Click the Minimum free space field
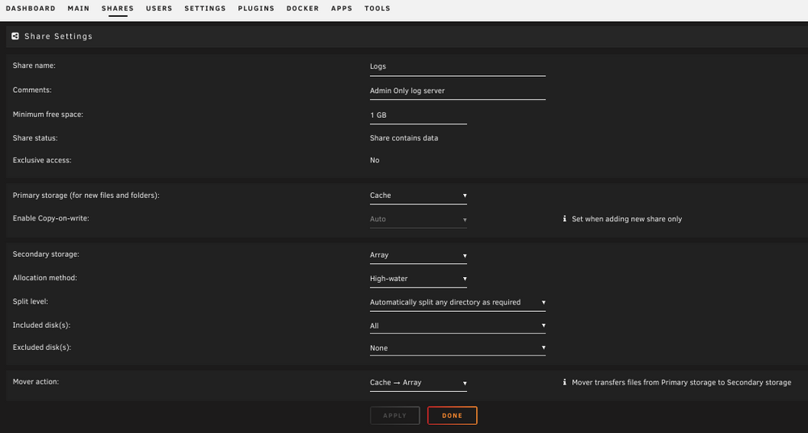The height and width of the screenshot is (433, 808). (x=419, y=116)
